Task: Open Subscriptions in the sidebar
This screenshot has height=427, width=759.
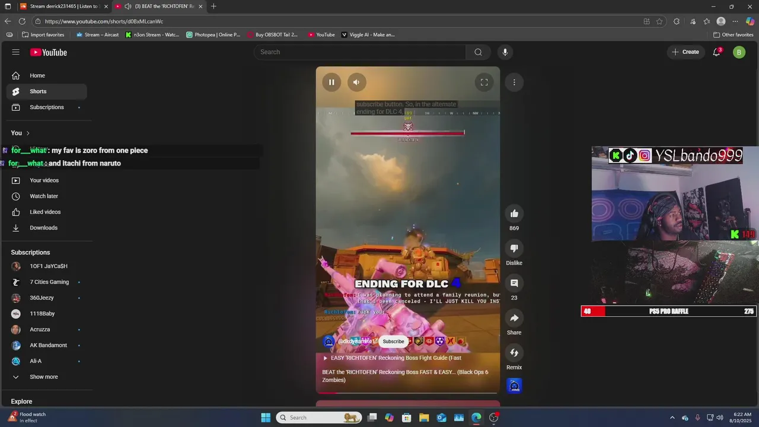Action: (46, 107)
